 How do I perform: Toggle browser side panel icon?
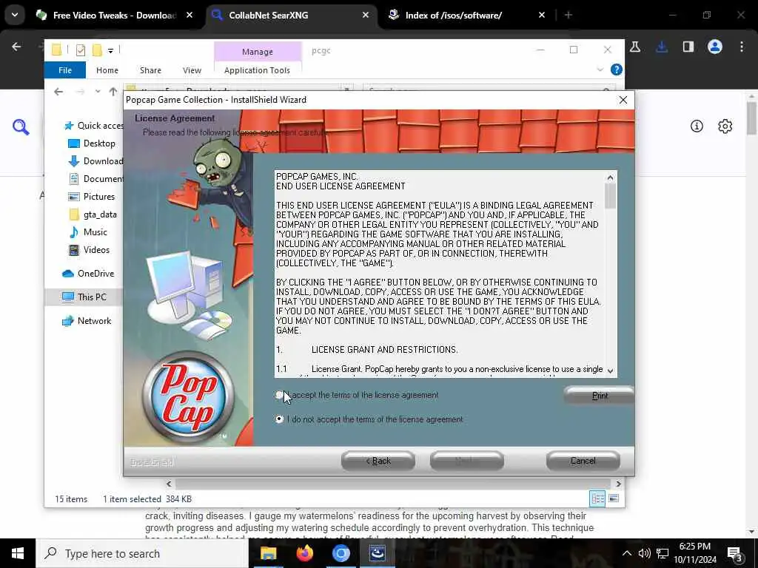point(688,47)
